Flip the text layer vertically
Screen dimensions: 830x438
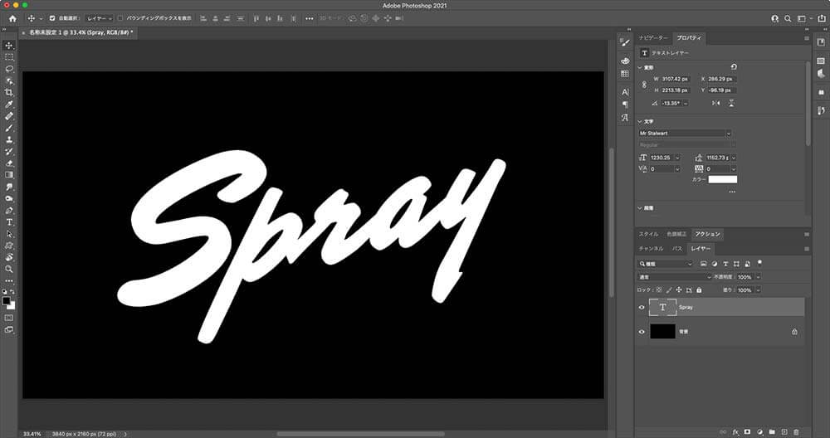pos(731,103)
